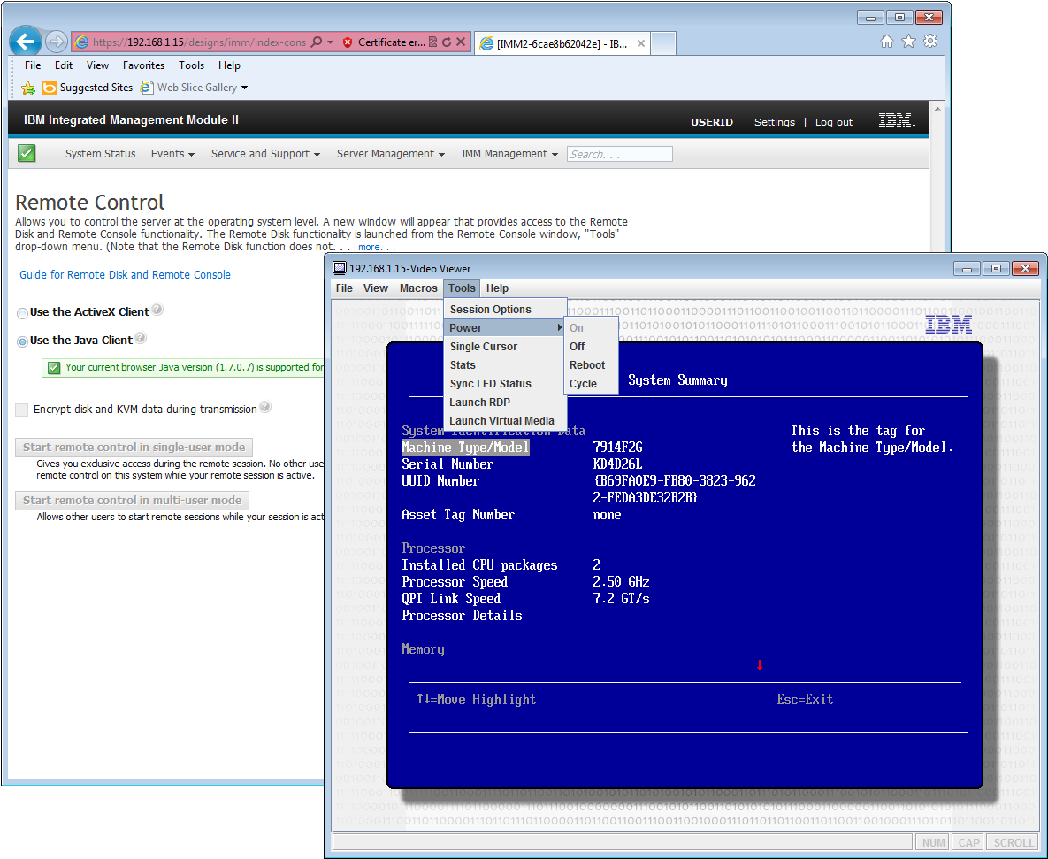This screenshot has height=859, width=1048.
Task: Select Use the ActiveX Client radio button
Action: click(x=22, y=313)
